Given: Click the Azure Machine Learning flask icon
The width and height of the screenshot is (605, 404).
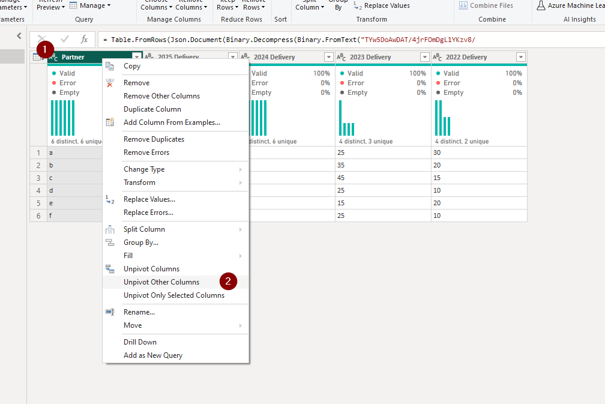Looking at the screenshot, I should [x=541, y=5].
